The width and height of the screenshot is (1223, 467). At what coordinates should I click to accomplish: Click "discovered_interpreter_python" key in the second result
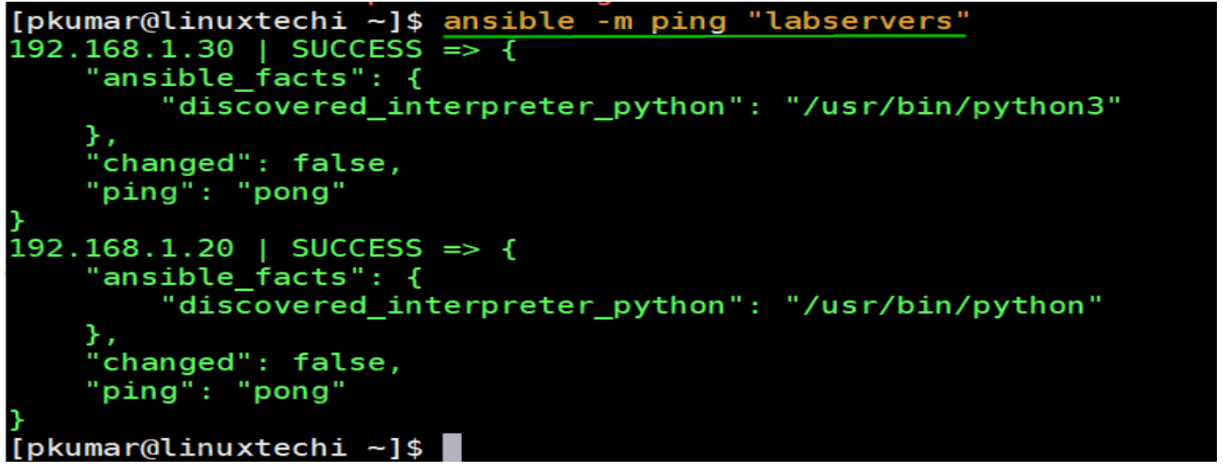point(452,306)
